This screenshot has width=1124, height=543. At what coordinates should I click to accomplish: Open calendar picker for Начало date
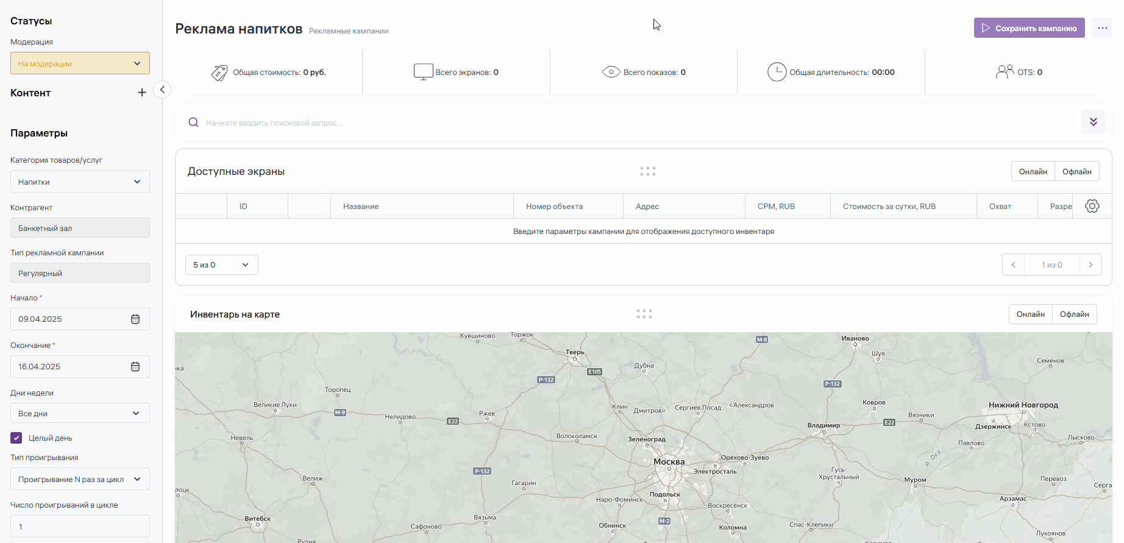(135, 319)
